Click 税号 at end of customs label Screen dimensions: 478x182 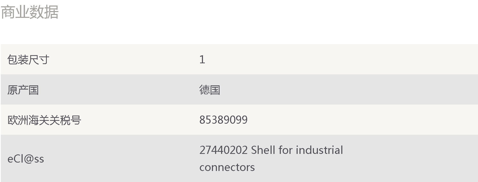pos(70,120)
